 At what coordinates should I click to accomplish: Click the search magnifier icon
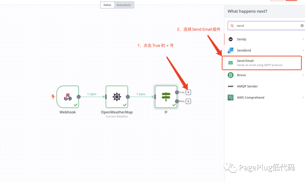tap(232, 26)
